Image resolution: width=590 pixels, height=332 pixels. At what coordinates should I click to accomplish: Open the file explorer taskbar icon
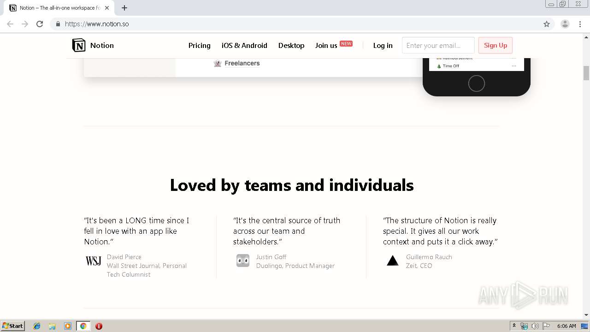[x=52, y=326]
